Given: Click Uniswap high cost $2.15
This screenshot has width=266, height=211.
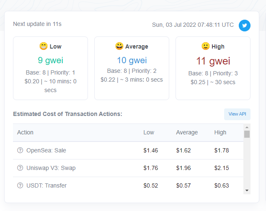Looking at the screenshot, I should coord(222,168).
